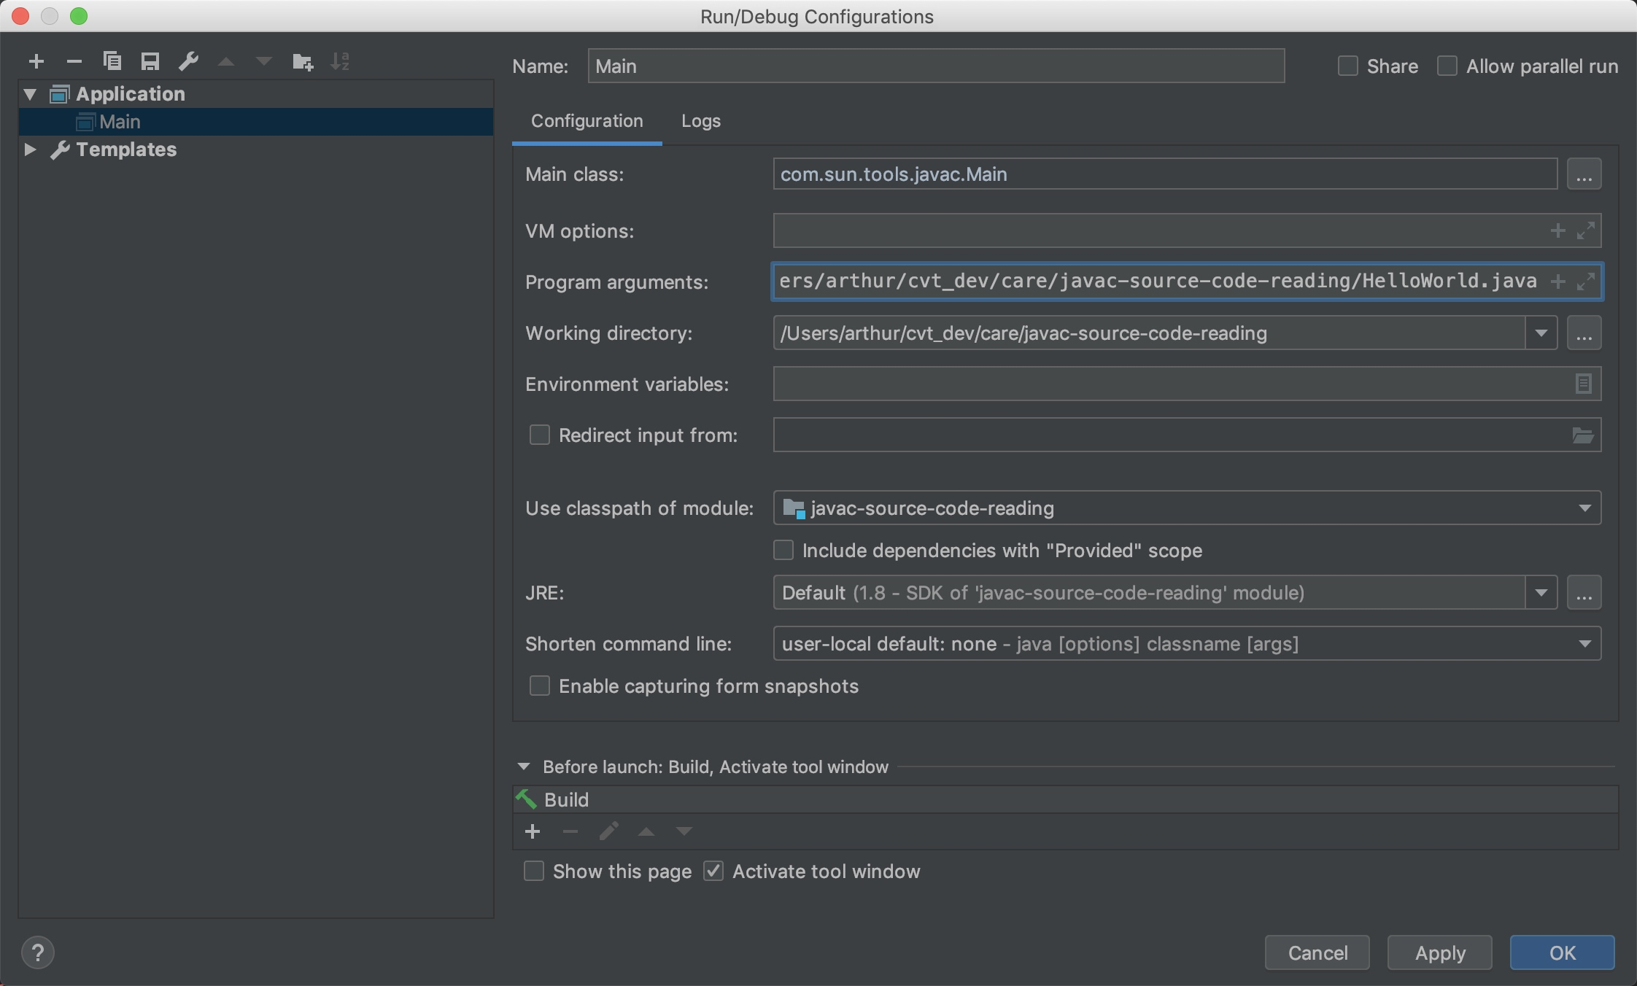This screenshot has height=986, width=1637.
Task: Click the copy configuration icon
Action: tap(112, 61)
